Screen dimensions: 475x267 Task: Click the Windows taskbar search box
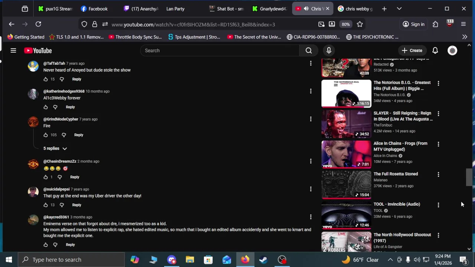tap(71, 260)
